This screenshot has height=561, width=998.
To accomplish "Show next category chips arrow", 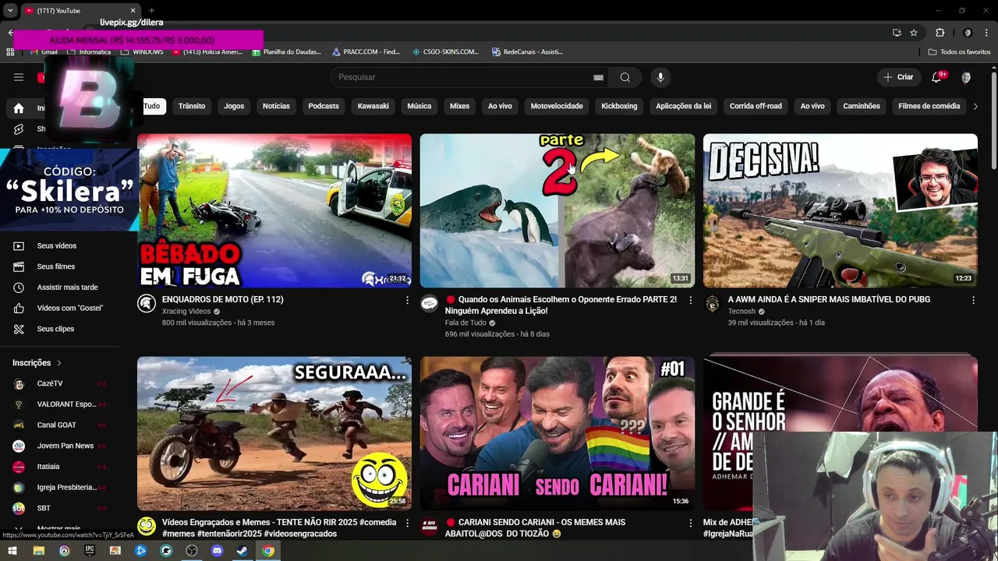I will pyautogui.click(x=975, y=106).
